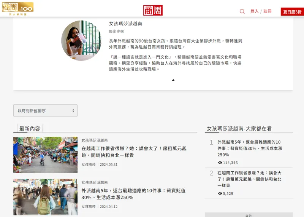Click author 女孩瑪莎 beside 2024.04.12
Image resolution: width=304 pixels, height=217 pixels.
(89, 207)
